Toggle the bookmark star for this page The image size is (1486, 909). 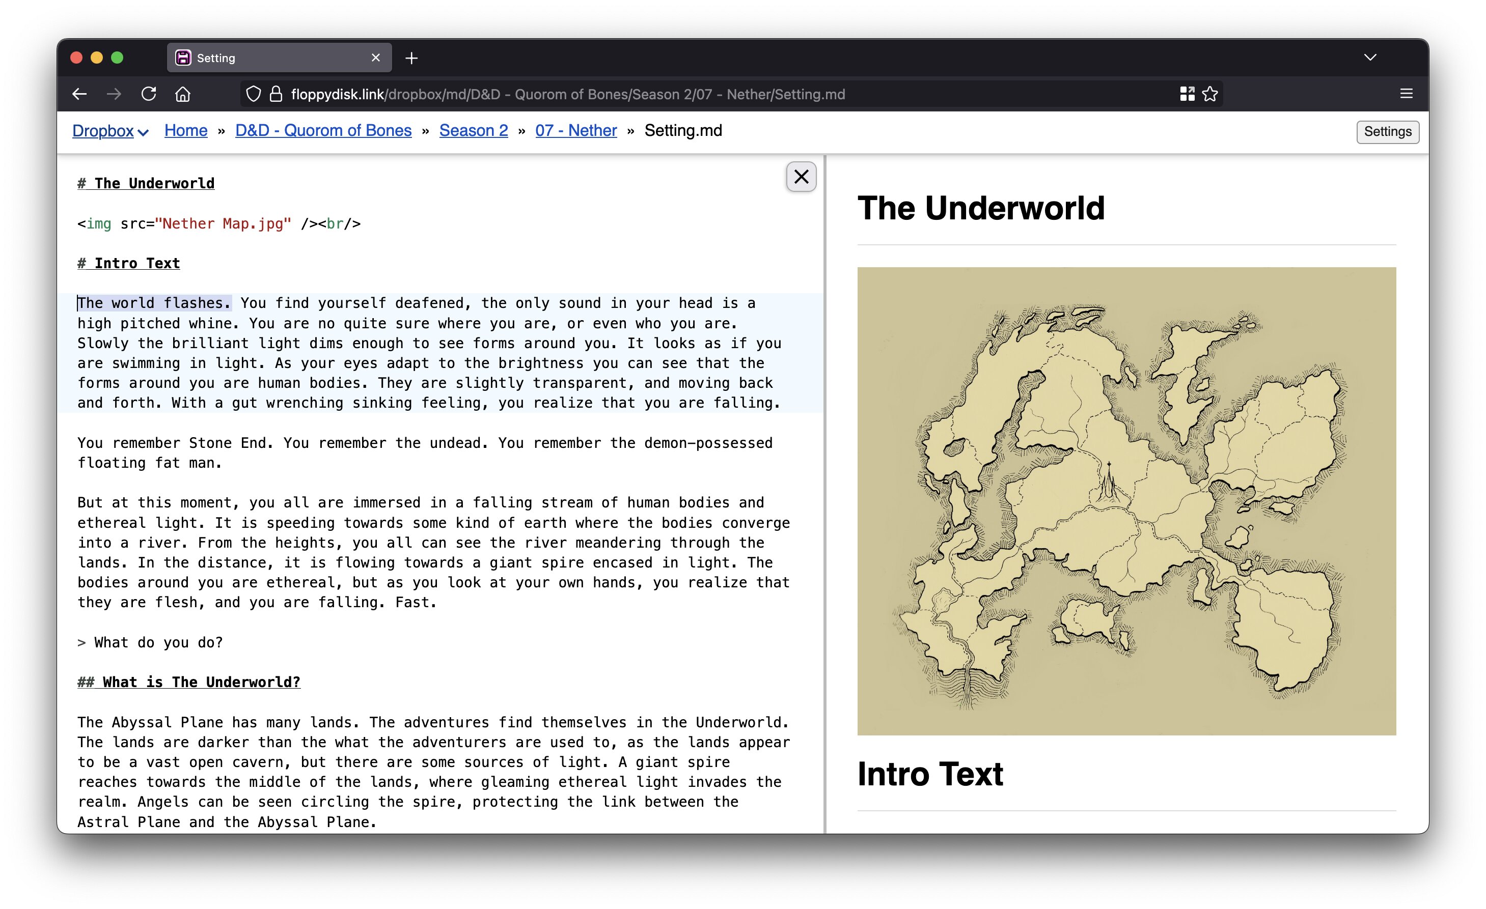(x=1210, y=94)
